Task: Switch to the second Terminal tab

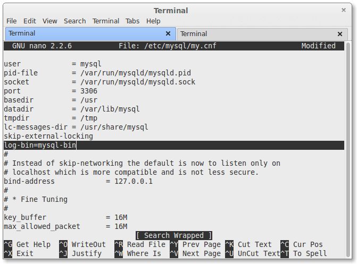Action: [x=255, y=34]
